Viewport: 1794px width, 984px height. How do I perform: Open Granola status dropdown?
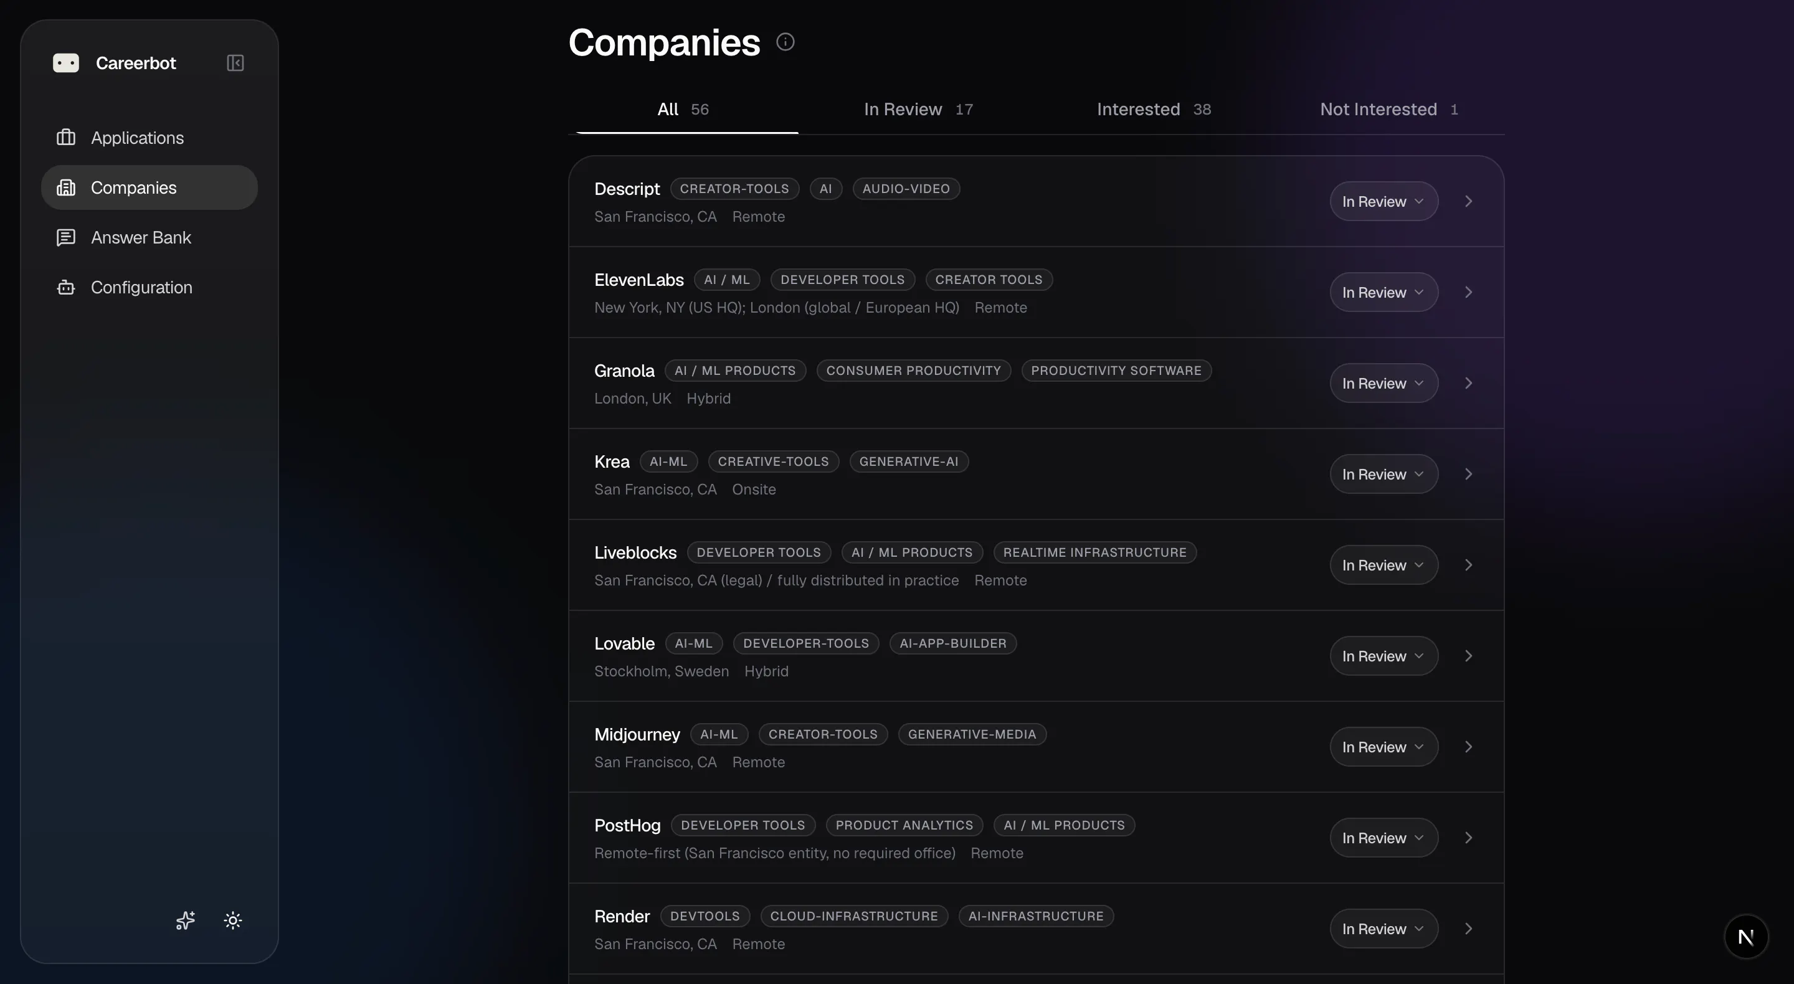(x=1383, y=383)
